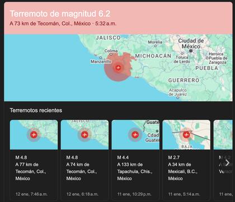The image size is (235, 202).
Task: Open the partially visible fifth earthquake card
Action: pos(223,160)
